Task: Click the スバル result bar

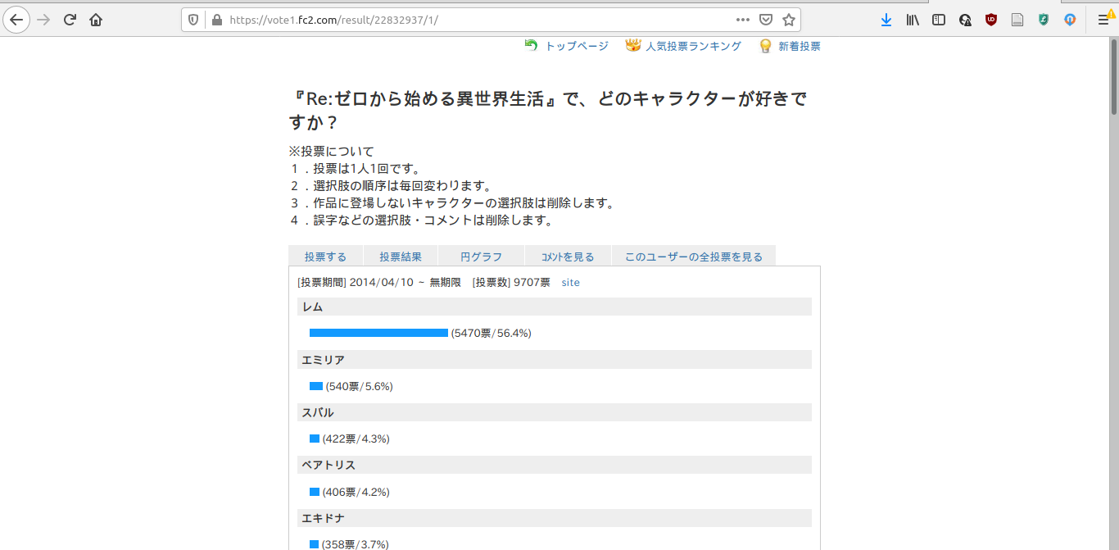Action: tap(315, 439)
